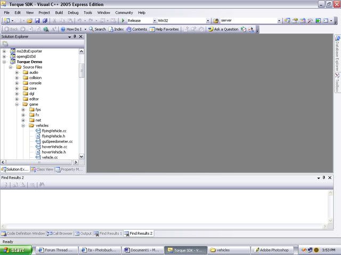Switch to the Class View tab
The height and width of the screenshot is (255, 341).
[42, 169]
